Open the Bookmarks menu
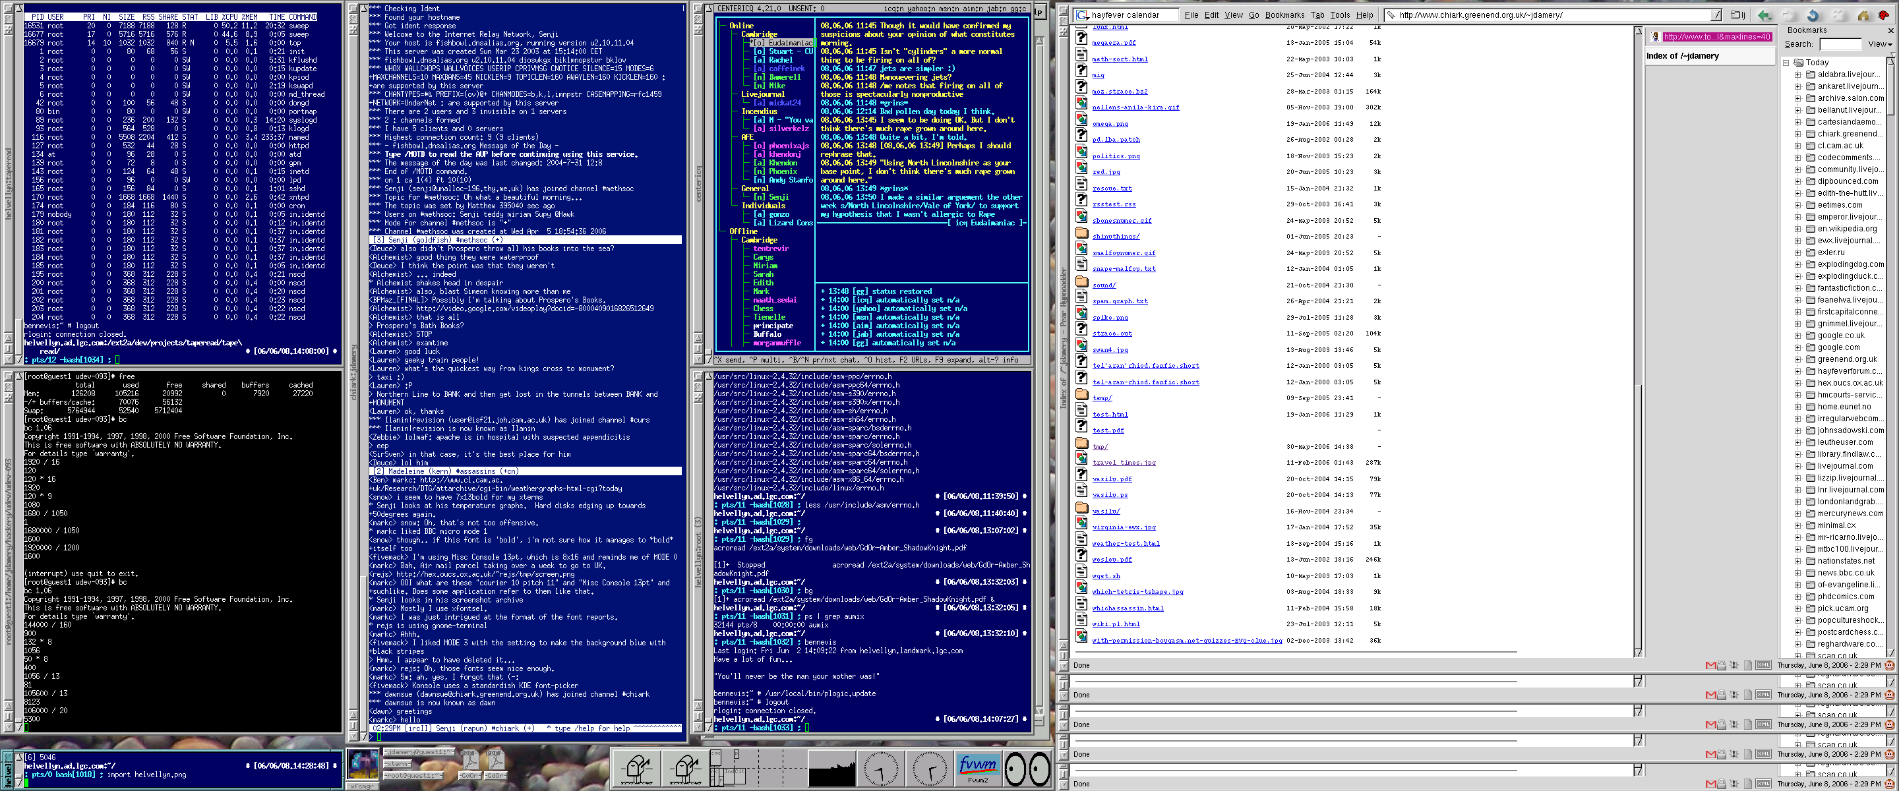Viewport: 1899px width, 791px height. click(x=1284, y=15)
